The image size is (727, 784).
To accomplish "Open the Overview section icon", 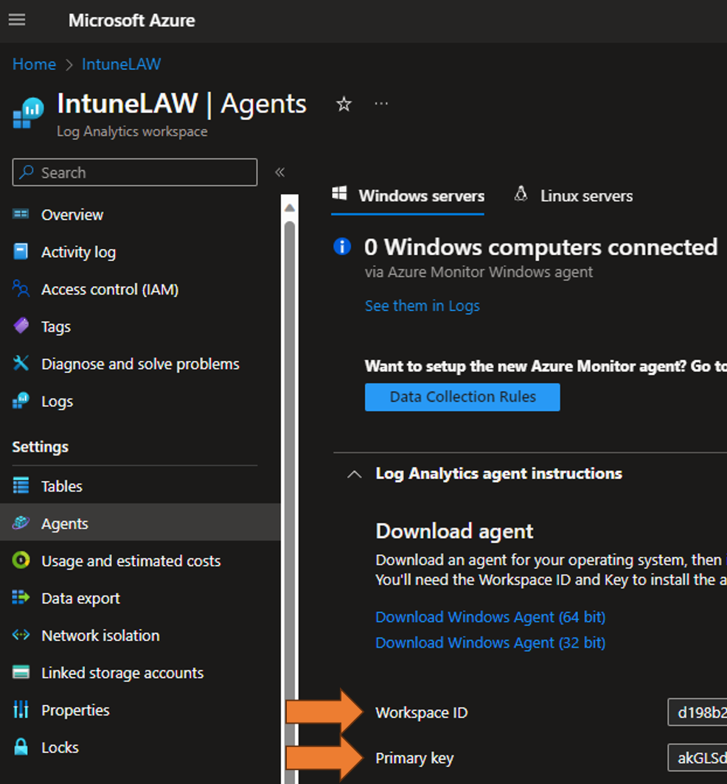I will pos(22,214).
